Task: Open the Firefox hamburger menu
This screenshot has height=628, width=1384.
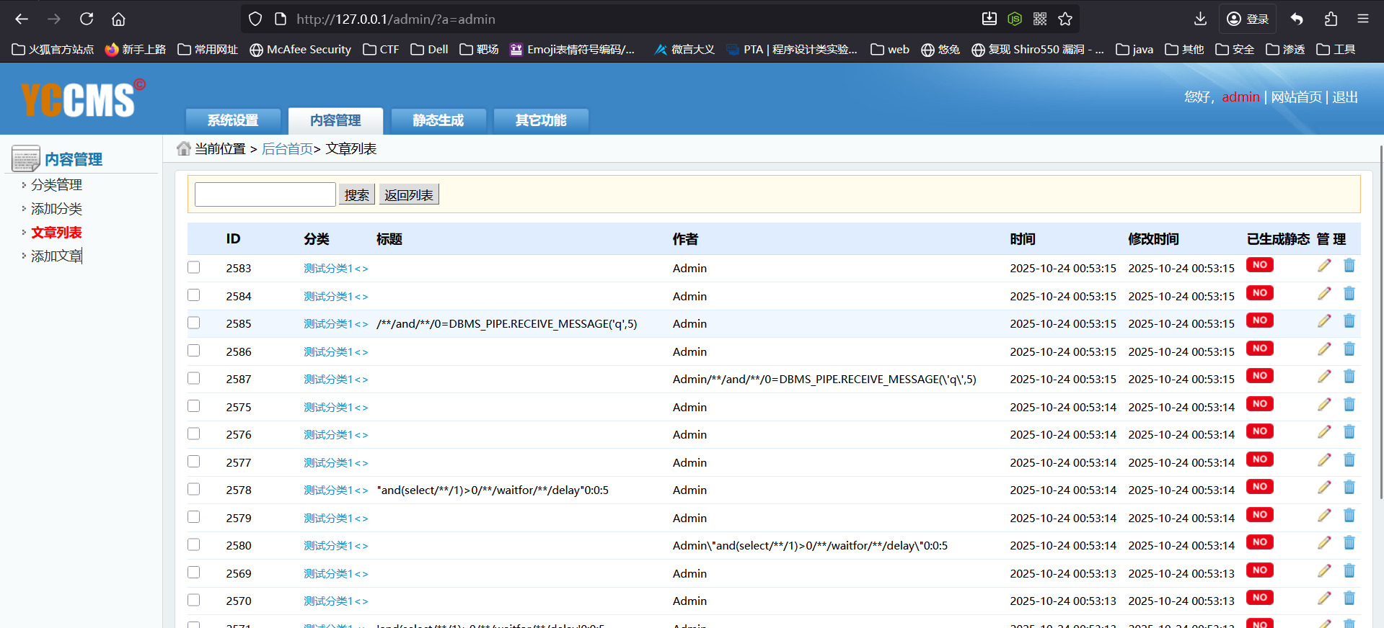Action: tap(1362, 19)
